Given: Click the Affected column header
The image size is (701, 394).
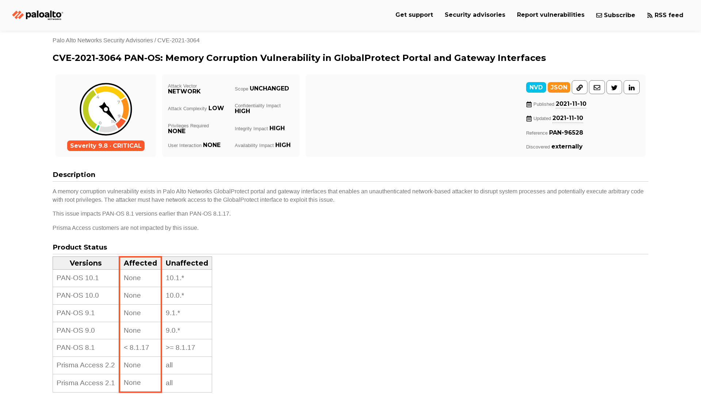Looking at the screenshot, I should click(x=141, y=263).
